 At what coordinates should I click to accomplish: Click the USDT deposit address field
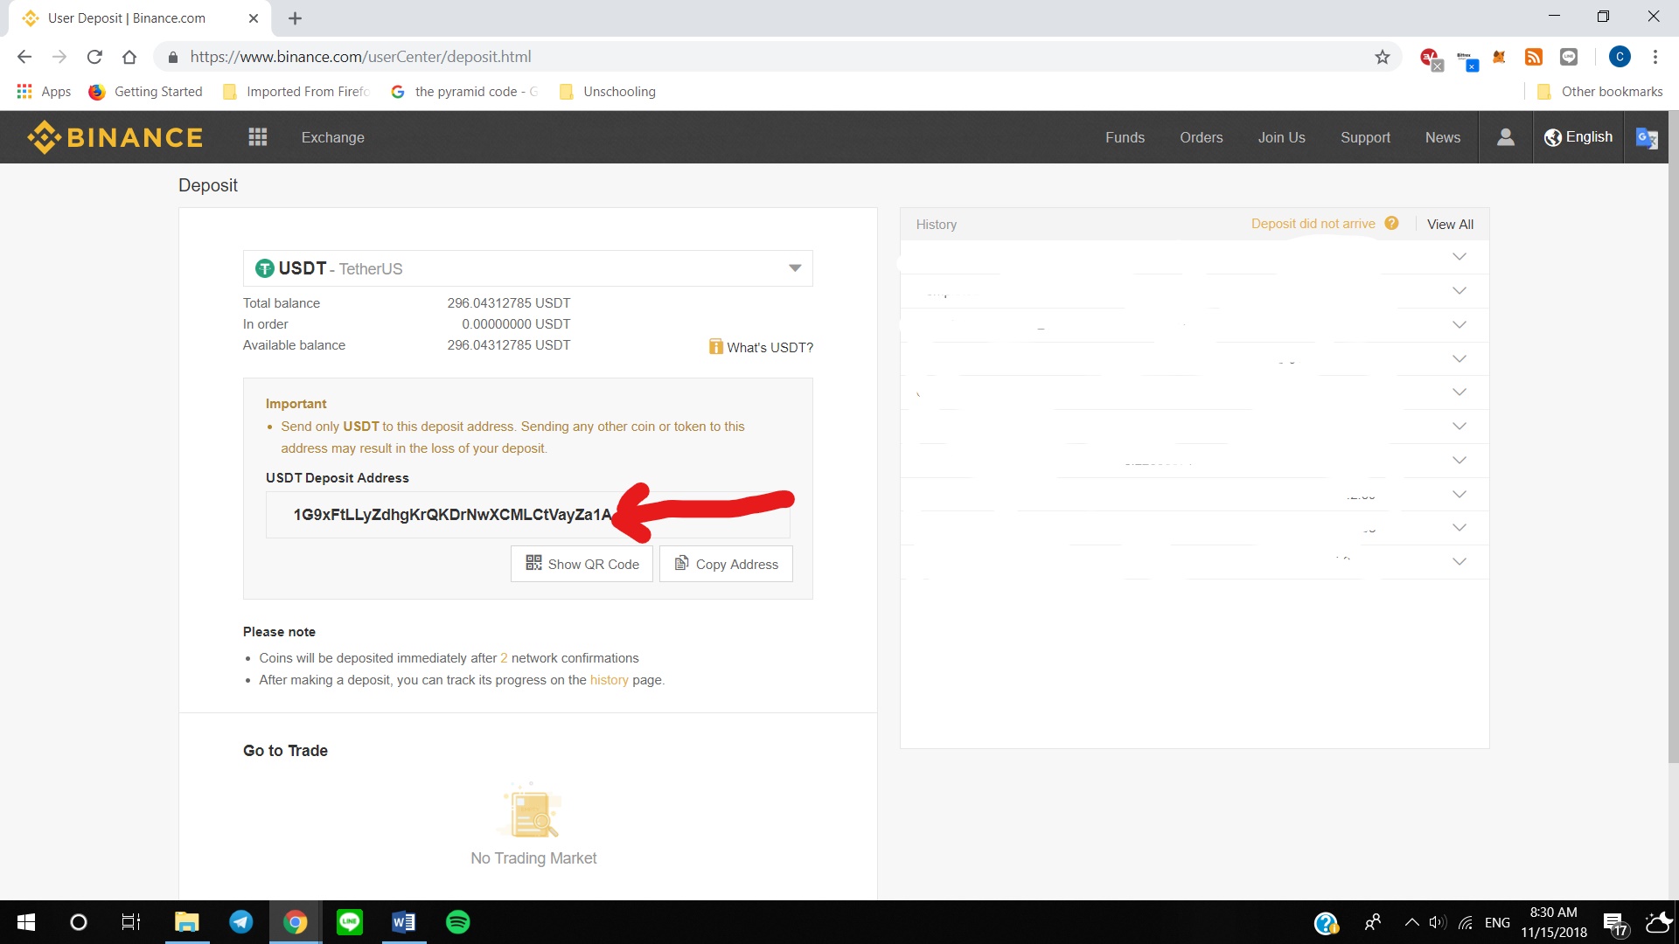(452, 515)
